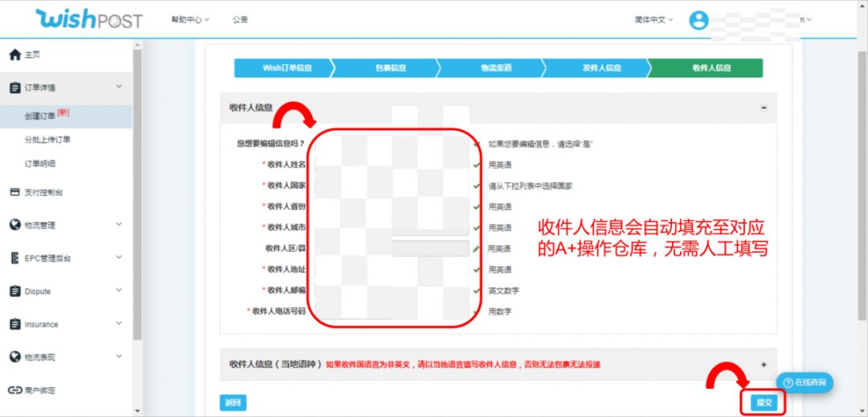Go to the 发件人信息 step tab
This screenshot has height=417, width=868.
(x=600, y=68)
